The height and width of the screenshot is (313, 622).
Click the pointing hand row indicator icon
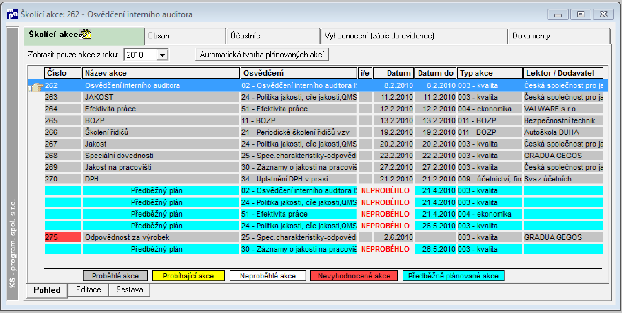point(36,86)
